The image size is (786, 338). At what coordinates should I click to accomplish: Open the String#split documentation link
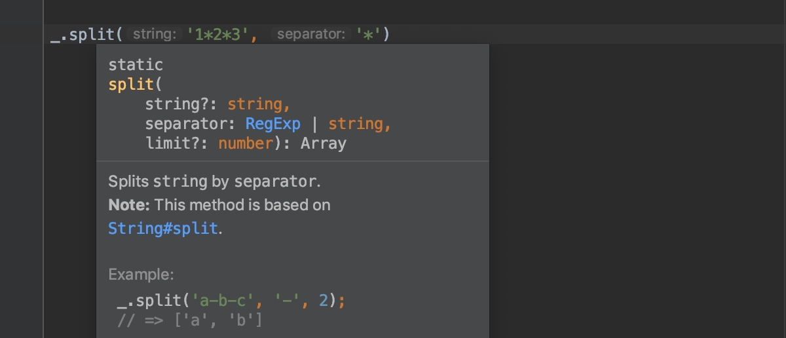[162, 229]
